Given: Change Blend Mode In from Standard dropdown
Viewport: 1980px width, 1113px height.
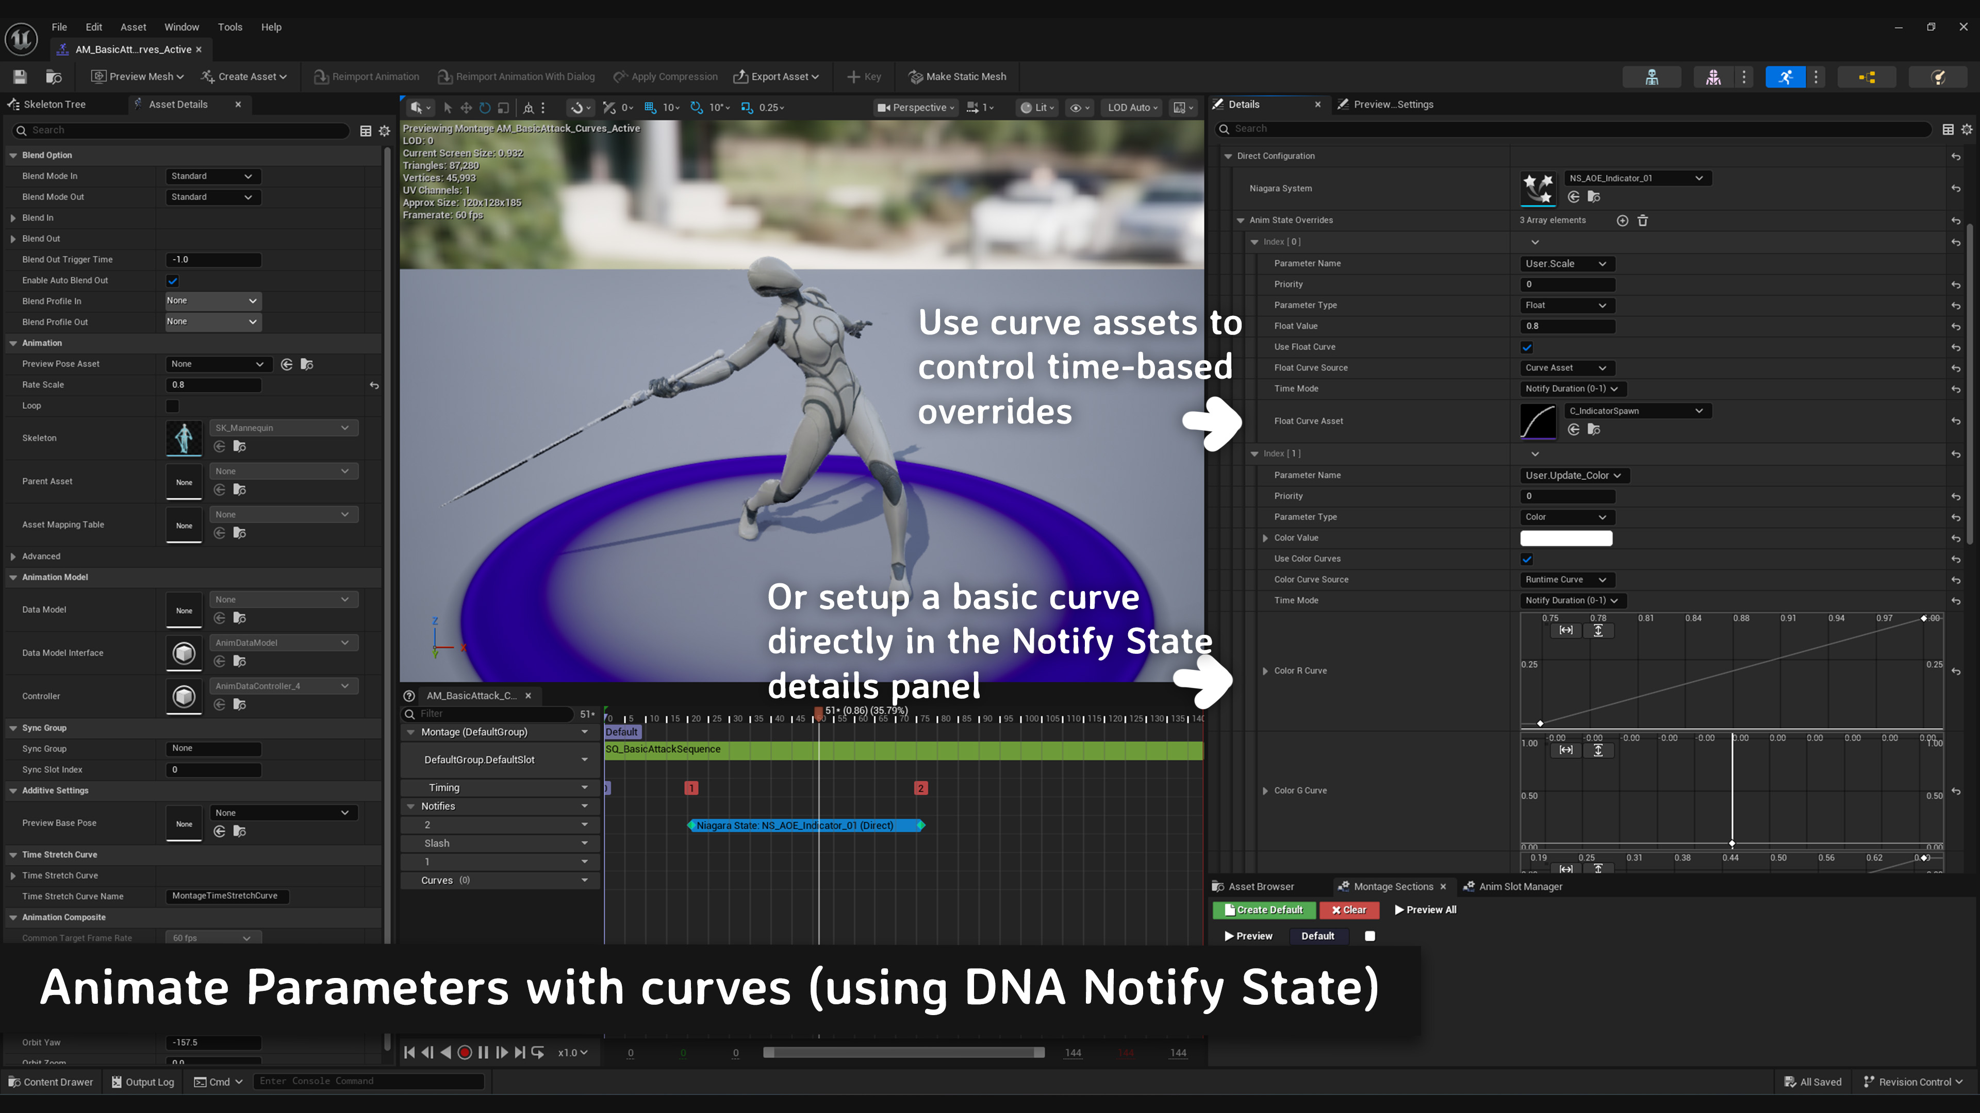Looking at the screenshot, I should pos(212,176).
